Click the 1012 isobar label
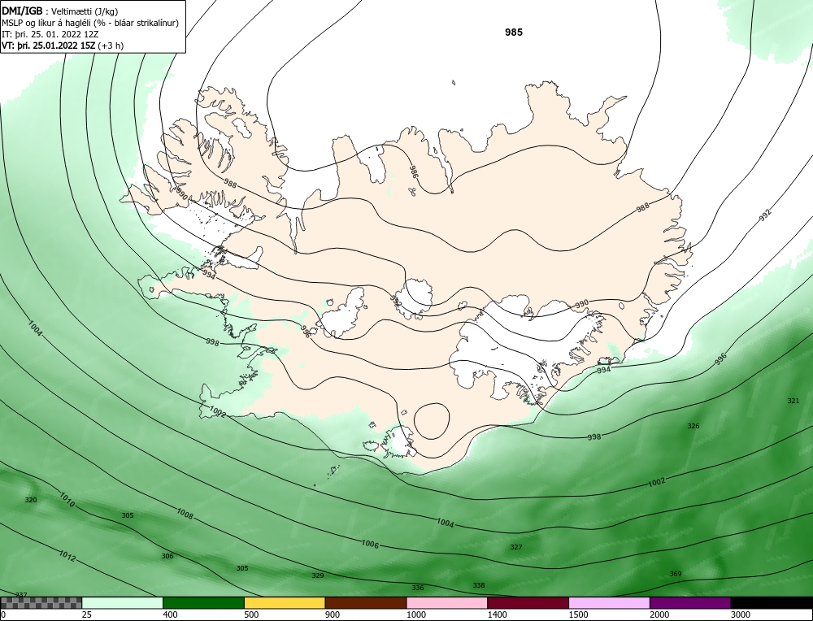 pos(67,556)
